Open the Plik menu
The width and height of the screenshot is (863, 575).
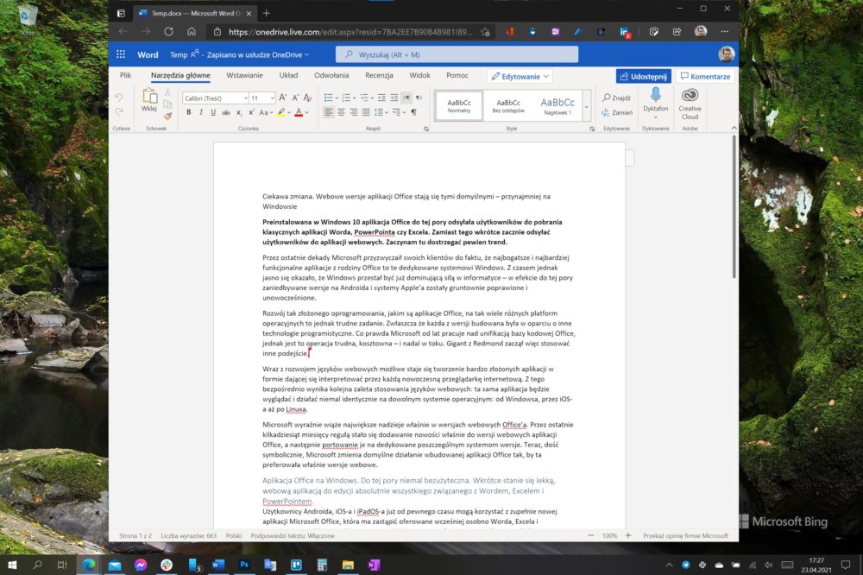[125, 75]
